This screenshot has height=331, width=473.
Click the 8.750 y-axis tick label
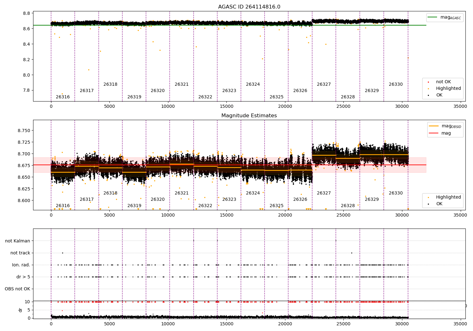coord(24,131)
